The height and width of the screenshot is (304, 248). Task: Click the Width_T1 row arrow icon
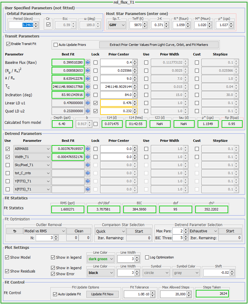click(88, 157)
